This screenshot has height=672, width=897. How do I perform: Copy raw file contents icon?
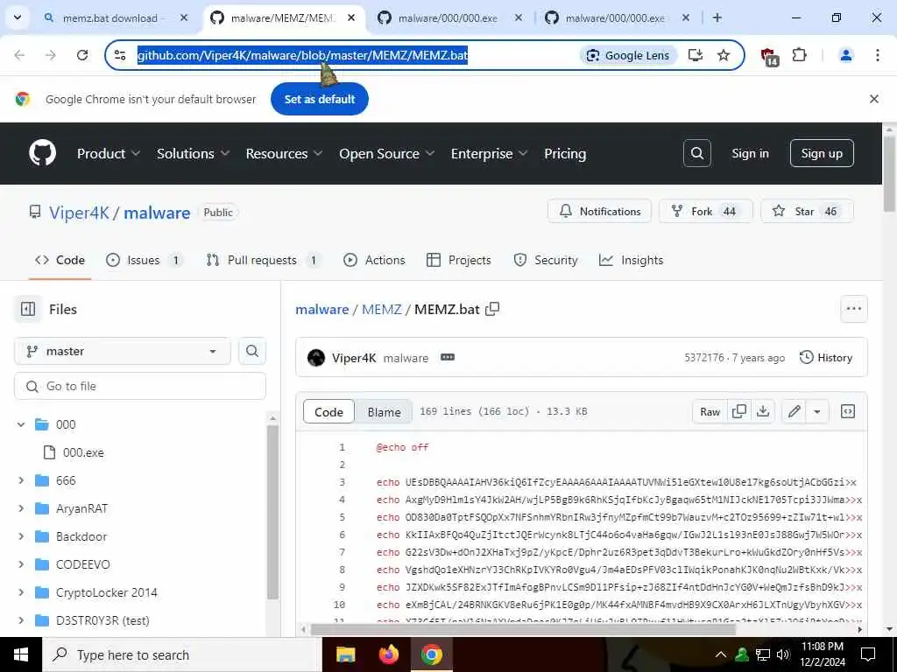pyautogui.click(x=739, y=411)
